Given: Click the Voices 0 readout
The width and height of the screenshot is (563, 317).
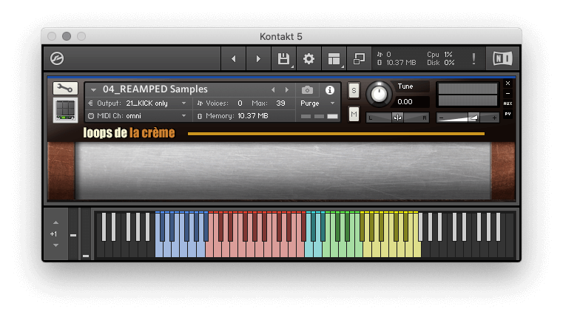Looking at the screenshot, I should (220, 103).
